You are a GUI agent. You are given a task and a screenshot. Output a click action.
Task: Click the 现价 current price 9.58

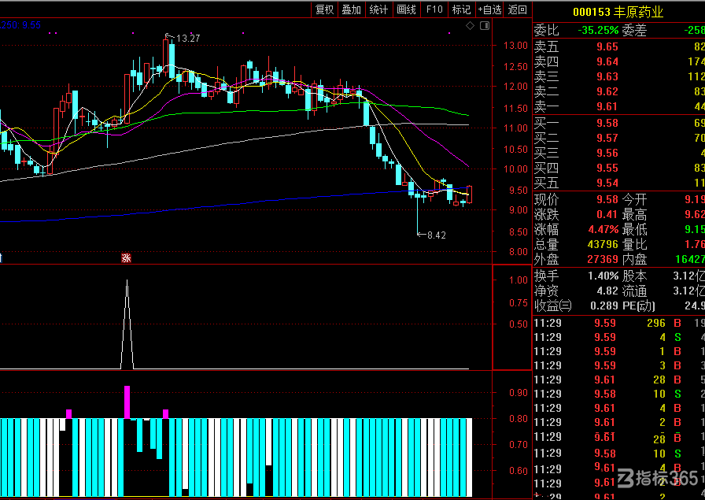point(607,199)
